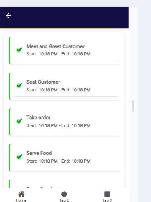Click the Home house icon
Screen dimensions: 151x202
click(x=21, y=194)
